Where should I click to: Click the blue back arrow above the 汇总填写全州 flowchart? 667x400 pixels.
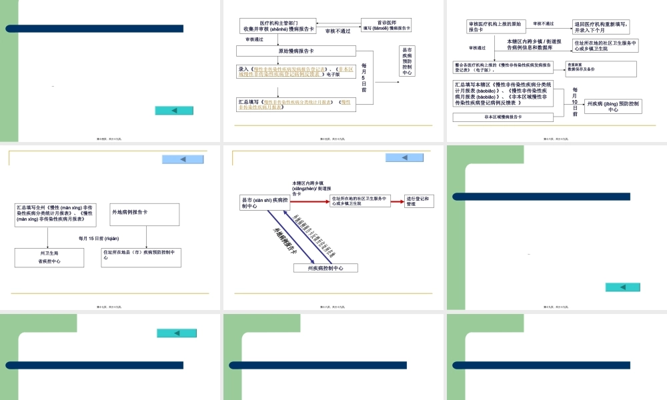(x=181, y=159)
